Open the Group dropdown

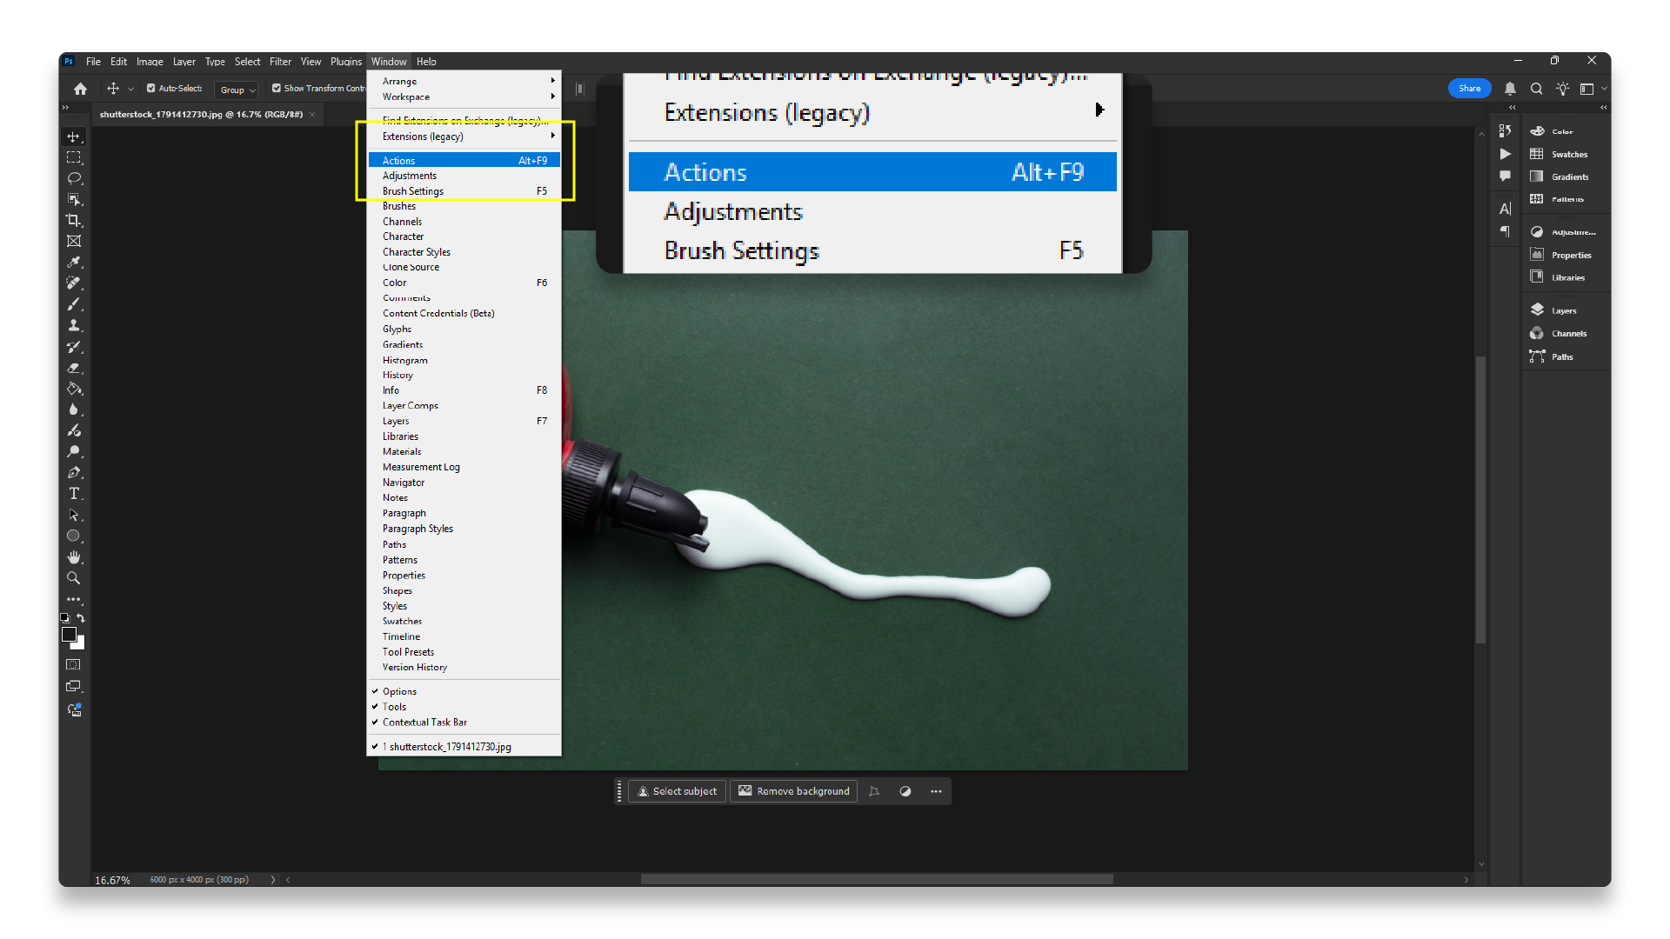pyautogui.click(x=237, y=90)
